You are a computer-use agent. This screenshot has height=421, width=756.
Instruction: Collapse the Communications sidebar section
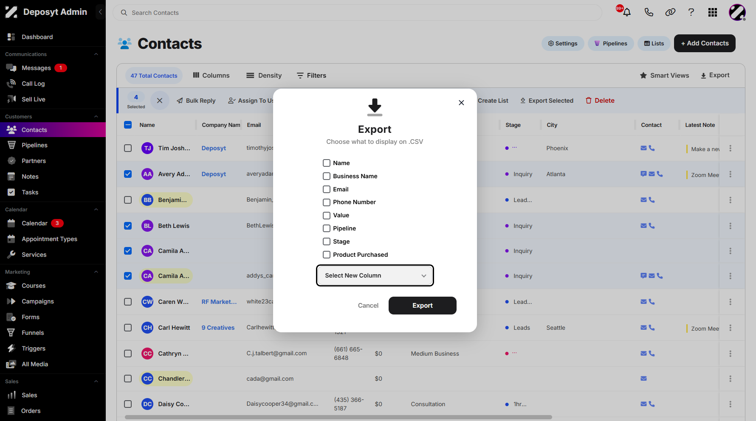click(x=96, y=54)
